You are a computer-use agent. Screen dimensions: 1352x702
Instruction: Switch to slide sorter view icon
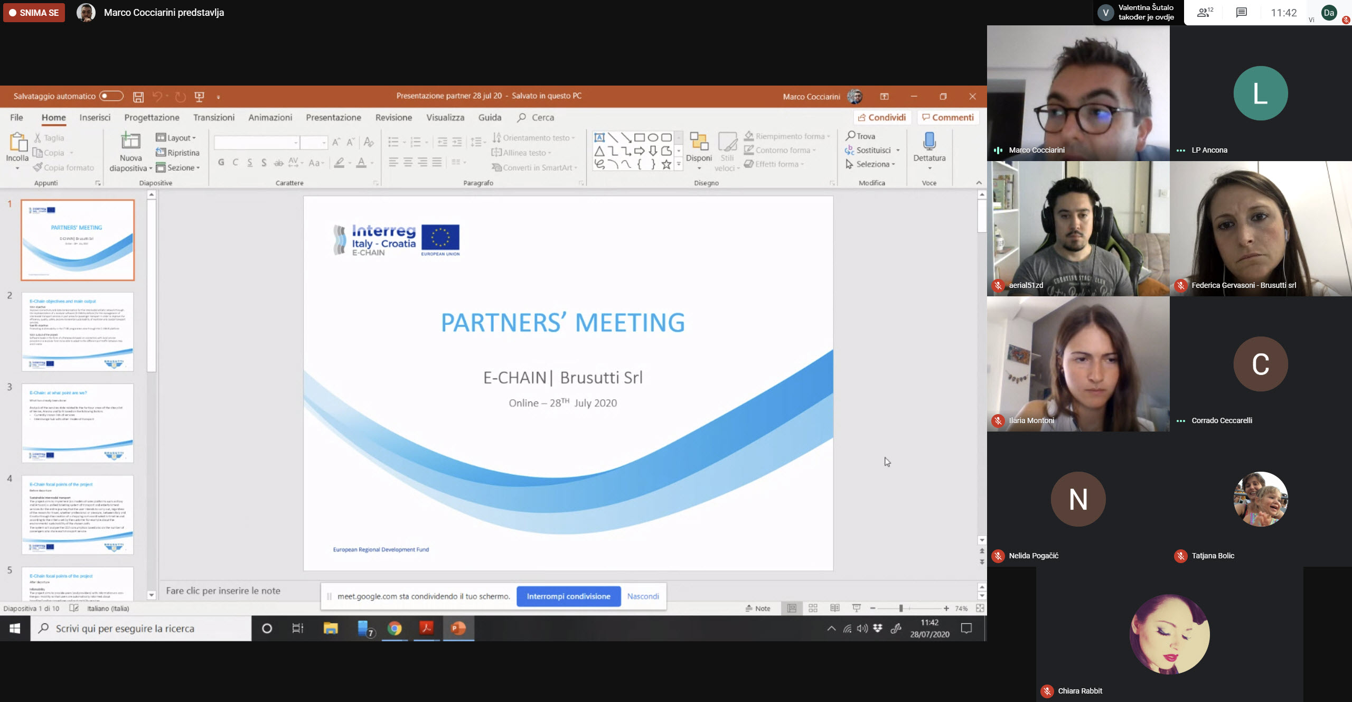[x=813, y=609]
